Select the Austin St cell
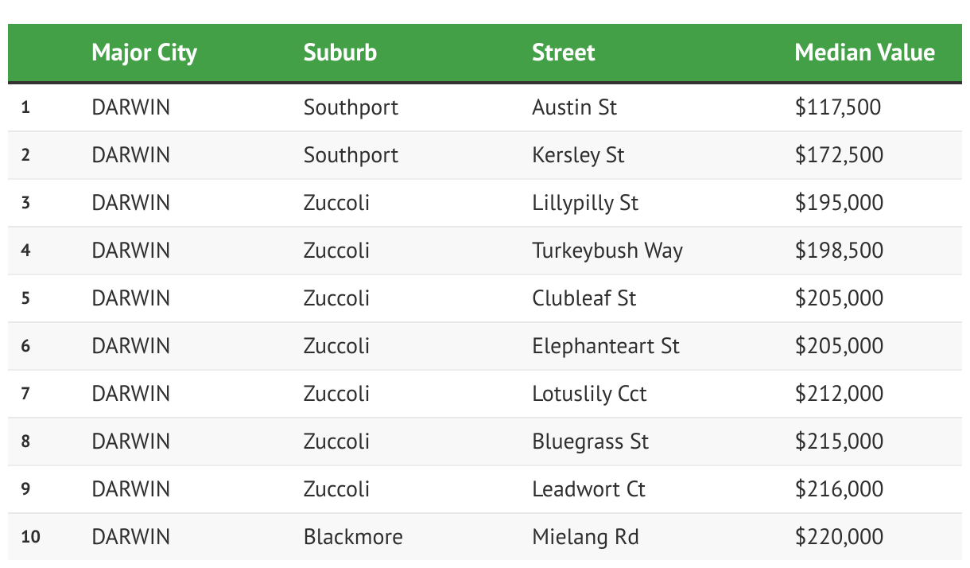Image resolution: width=970 pixels, height=568 pixels. pos(574,107)
